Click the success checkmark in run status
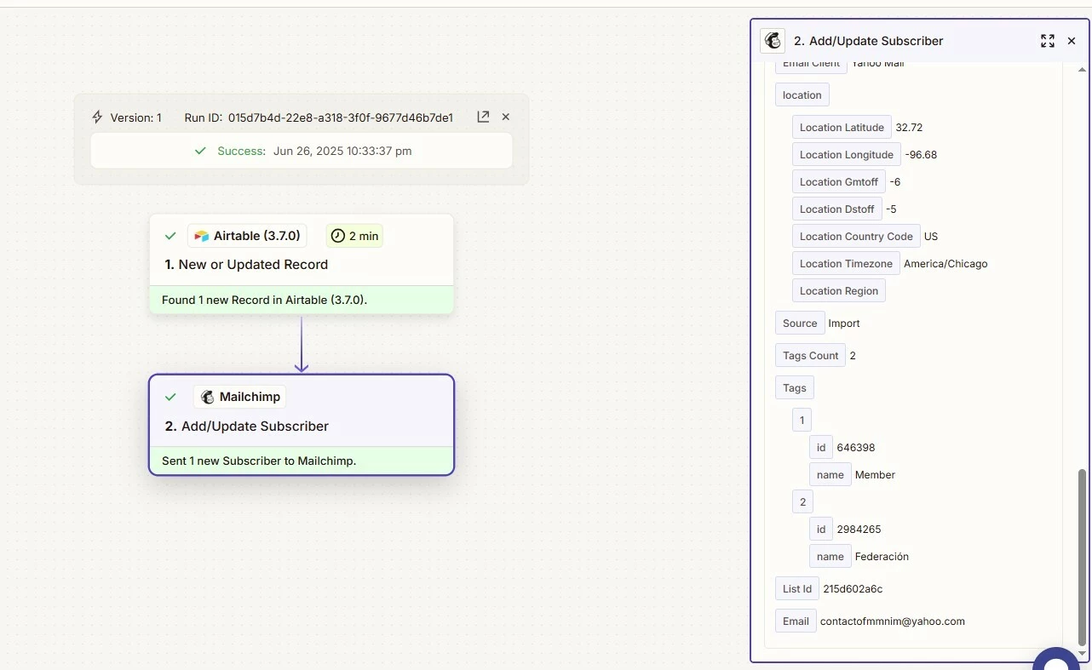This screenshot has height=670, width=1092. [200, 151]
